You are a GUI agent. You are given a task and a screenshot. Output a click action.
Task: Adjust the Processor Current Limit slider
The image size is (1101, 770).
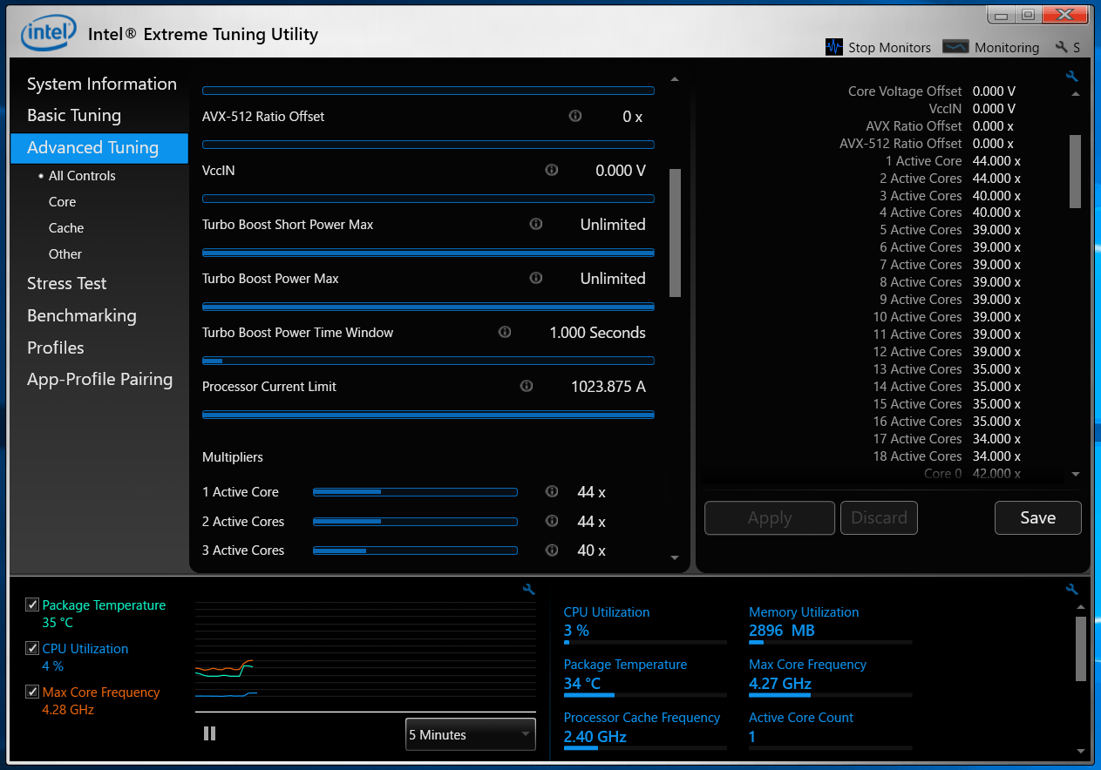428,415
